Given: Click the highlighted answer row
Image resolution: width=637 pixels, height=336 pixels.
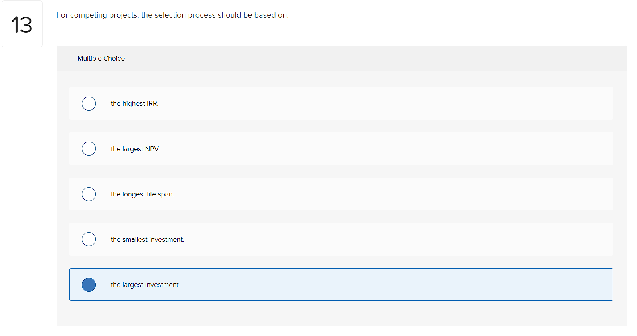Looking at the screenshot, I should [341, 285].
